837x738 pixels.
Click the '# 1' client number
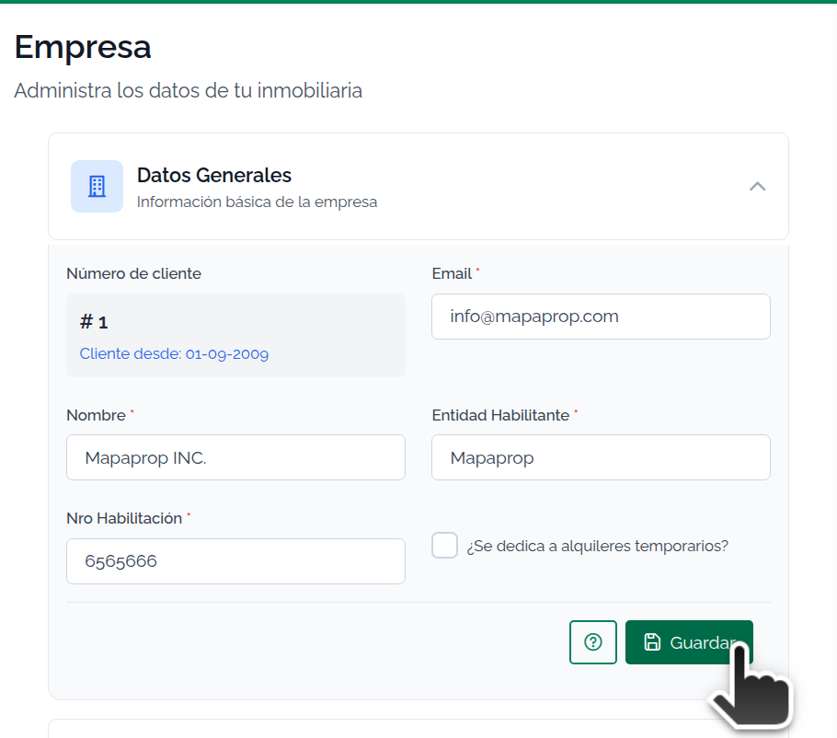(x=94, y=322)
